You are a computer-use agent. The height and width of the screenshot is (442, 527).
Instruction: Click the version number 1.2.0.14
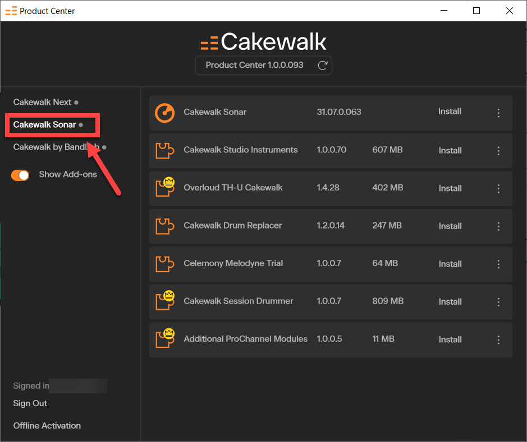tap(331, 225)
